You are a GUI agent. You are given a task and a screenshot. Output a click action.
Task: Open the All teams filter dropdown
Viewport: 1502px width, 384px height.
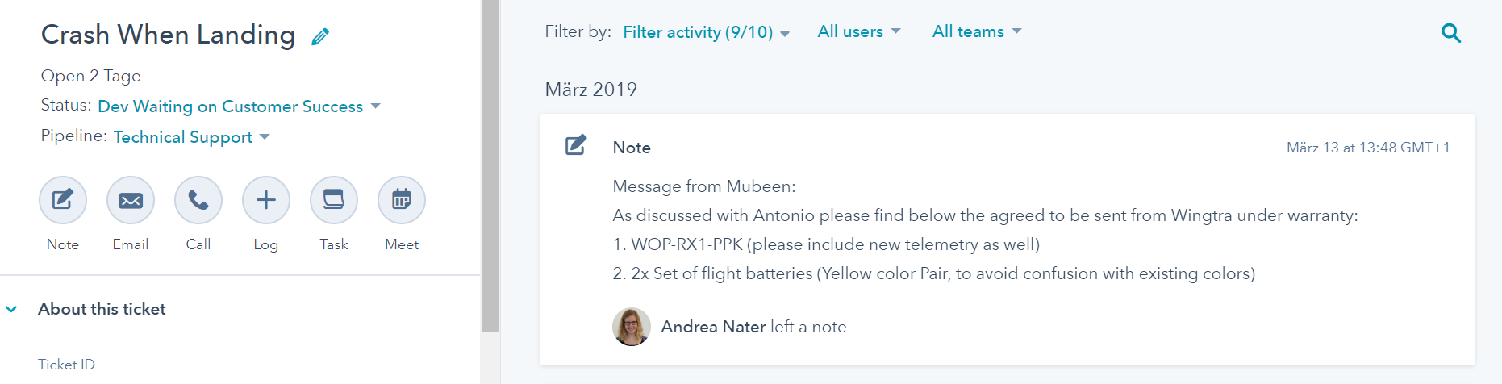pyautogui.click(x=976, y=31)
